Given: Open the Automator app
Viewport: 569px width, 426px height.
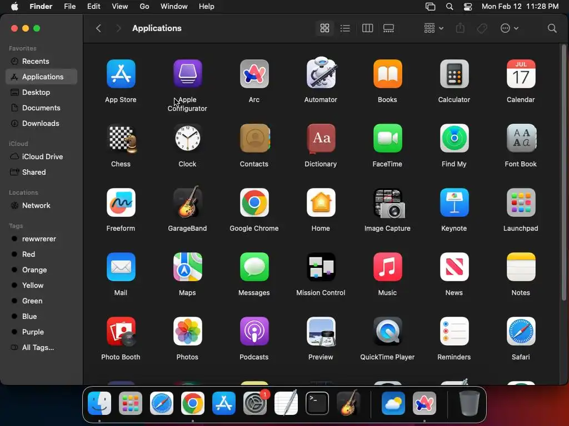Looking at the screenshot, I should (321, 74).
